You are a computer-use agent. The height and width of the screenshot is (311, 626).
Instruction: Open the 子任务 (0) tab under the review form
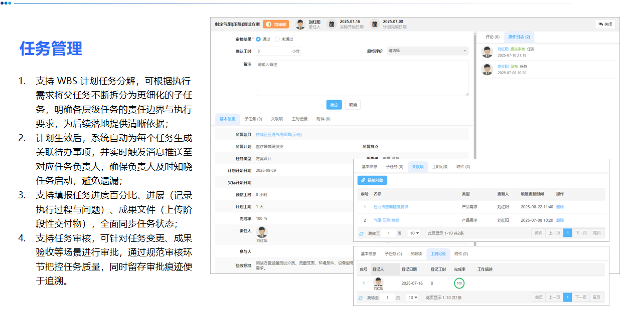(253, 119)
